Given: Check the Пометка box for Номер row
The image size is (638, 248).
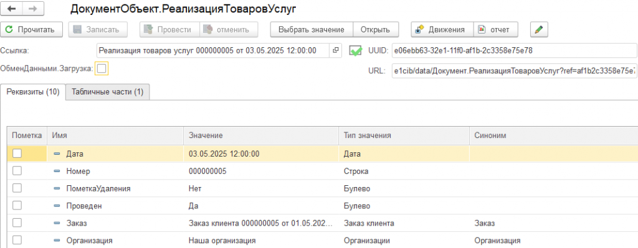Looking at the screenshot, I should 17,172.
